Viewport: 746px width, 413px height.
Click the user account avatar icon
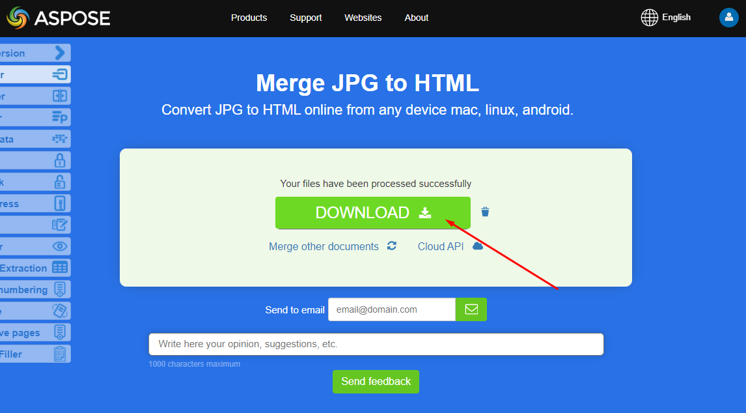pos(728,18)
